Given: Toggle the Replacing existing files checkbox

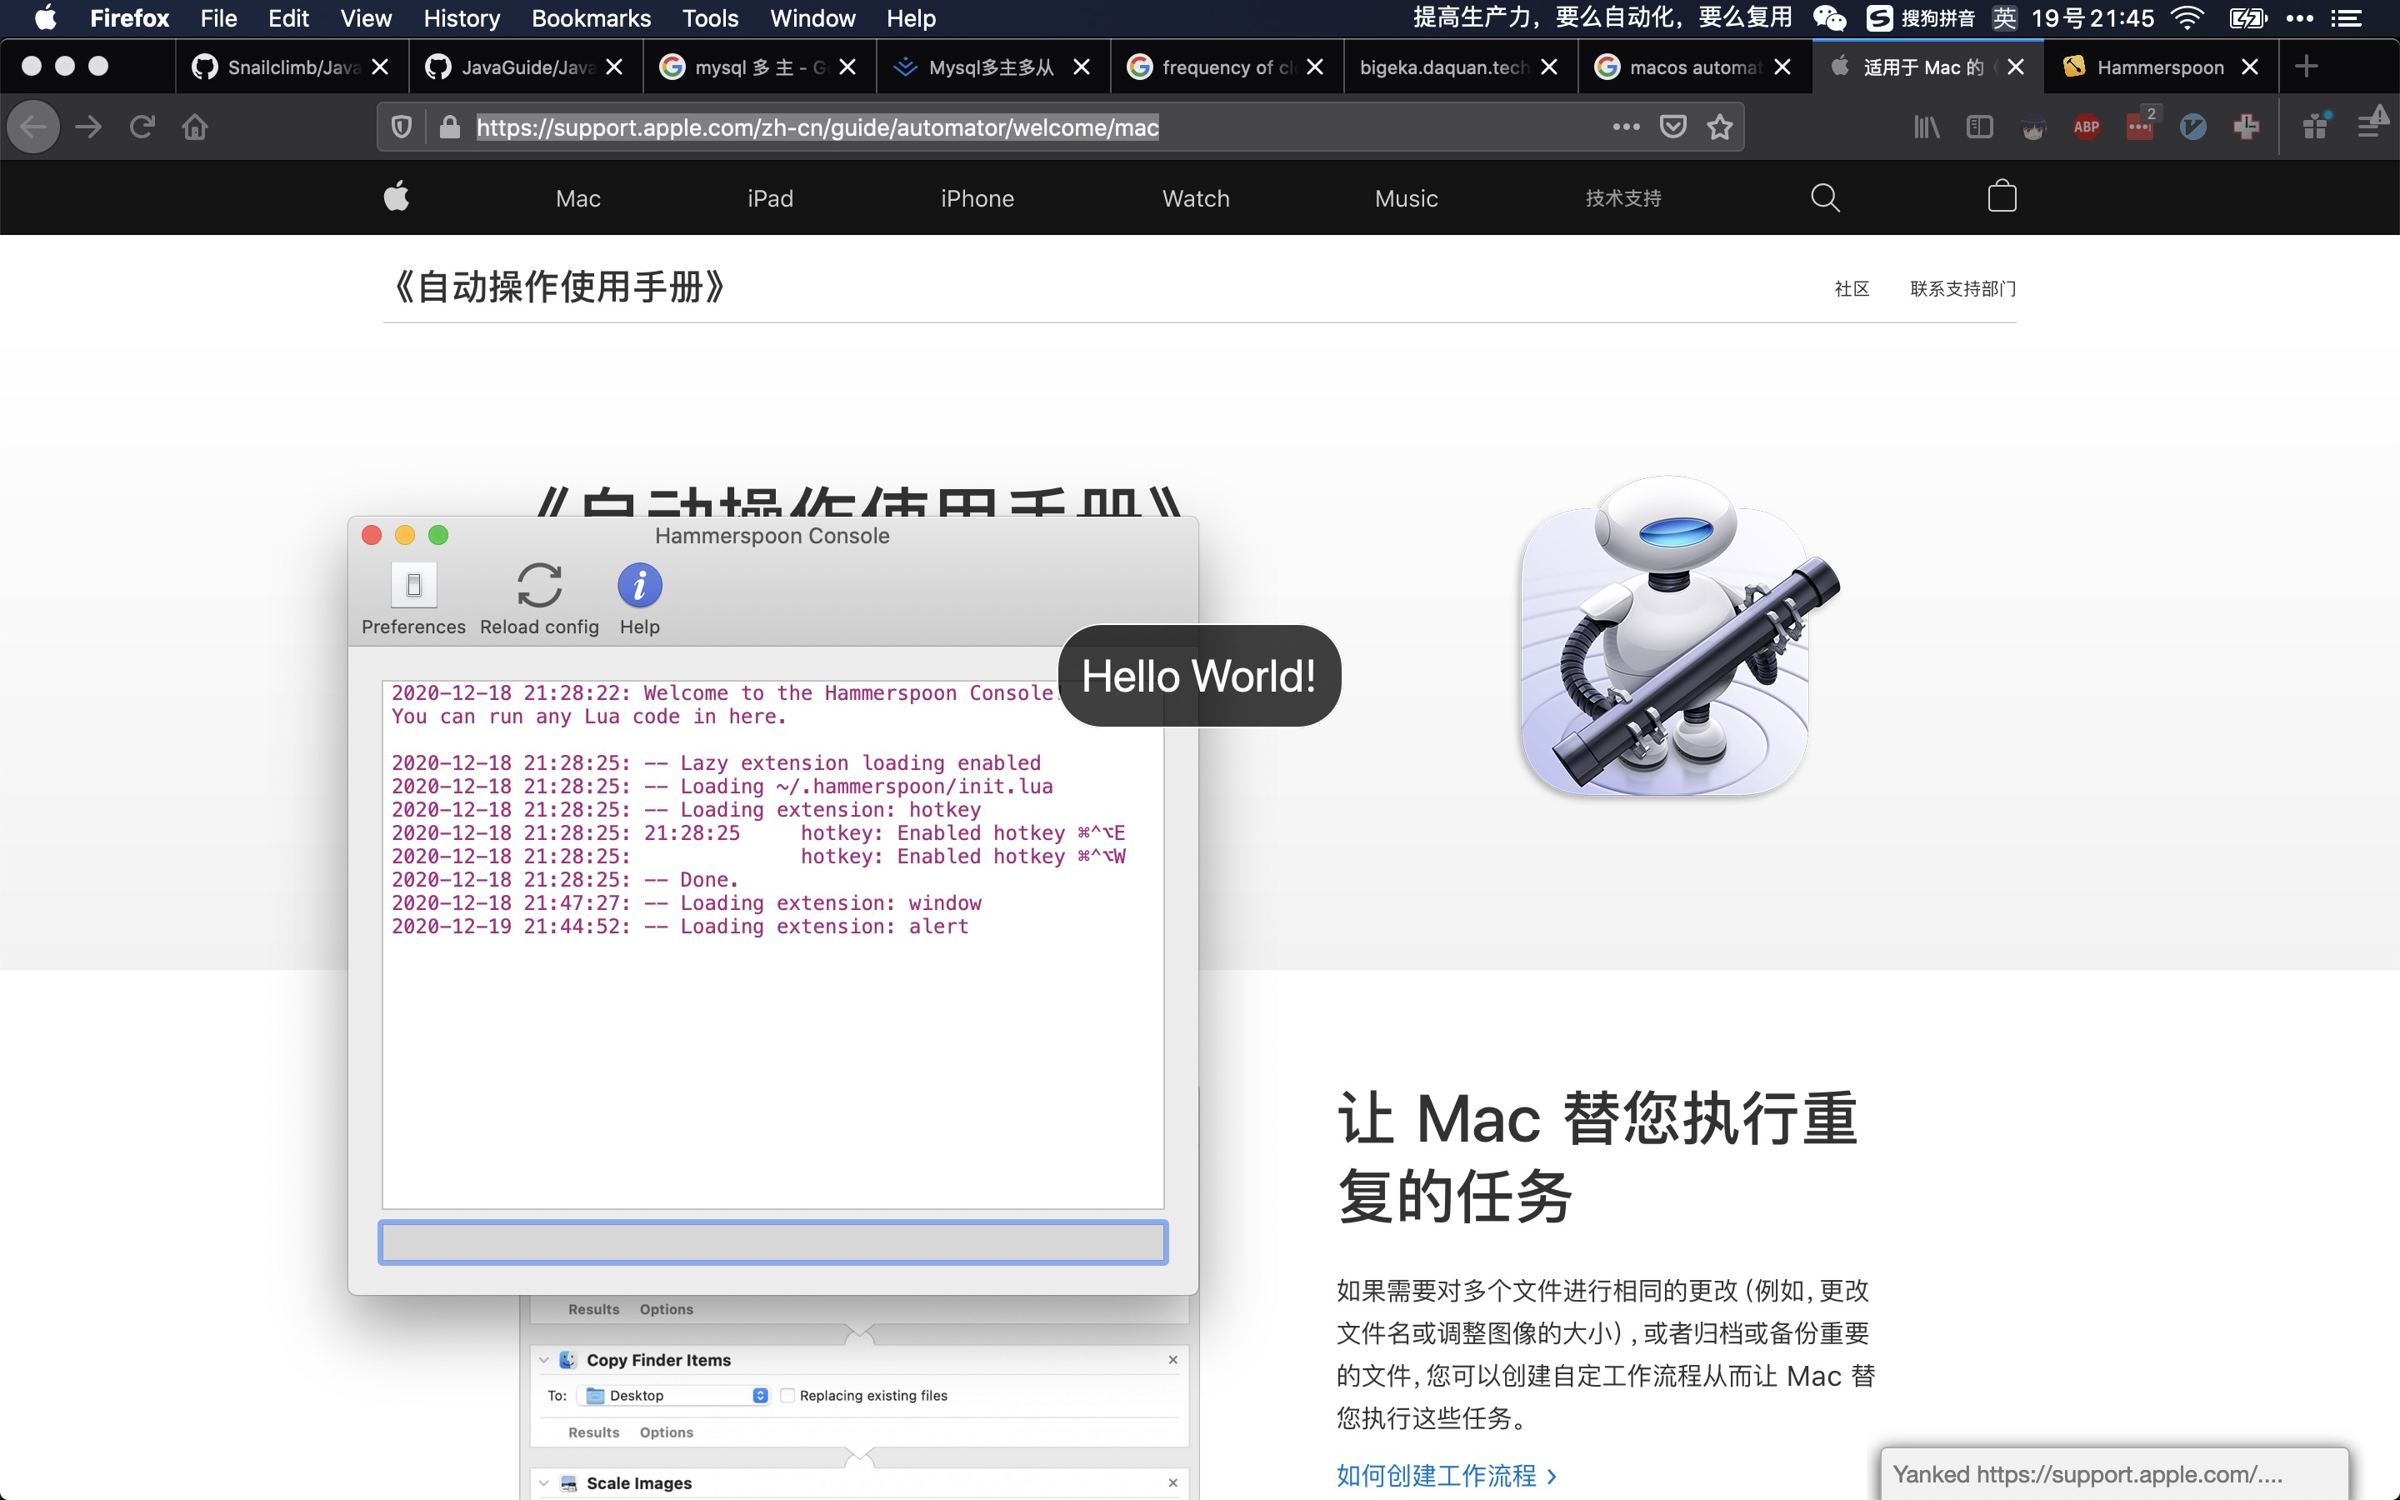Looking at the screenshot, I should 787,1396.
